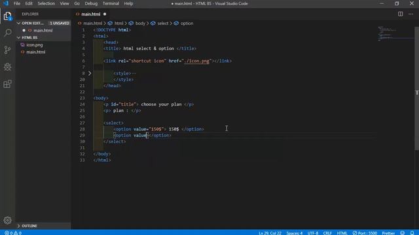Click the editor vertical scrollbar

[416, 88]
